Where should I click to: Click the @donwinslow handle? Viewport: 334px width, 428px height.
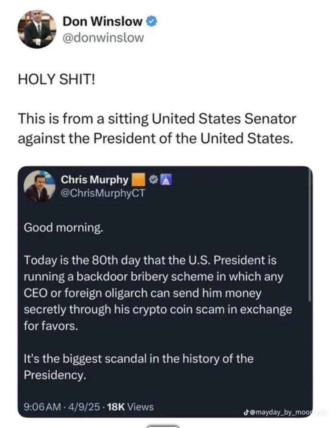[103, 38]
